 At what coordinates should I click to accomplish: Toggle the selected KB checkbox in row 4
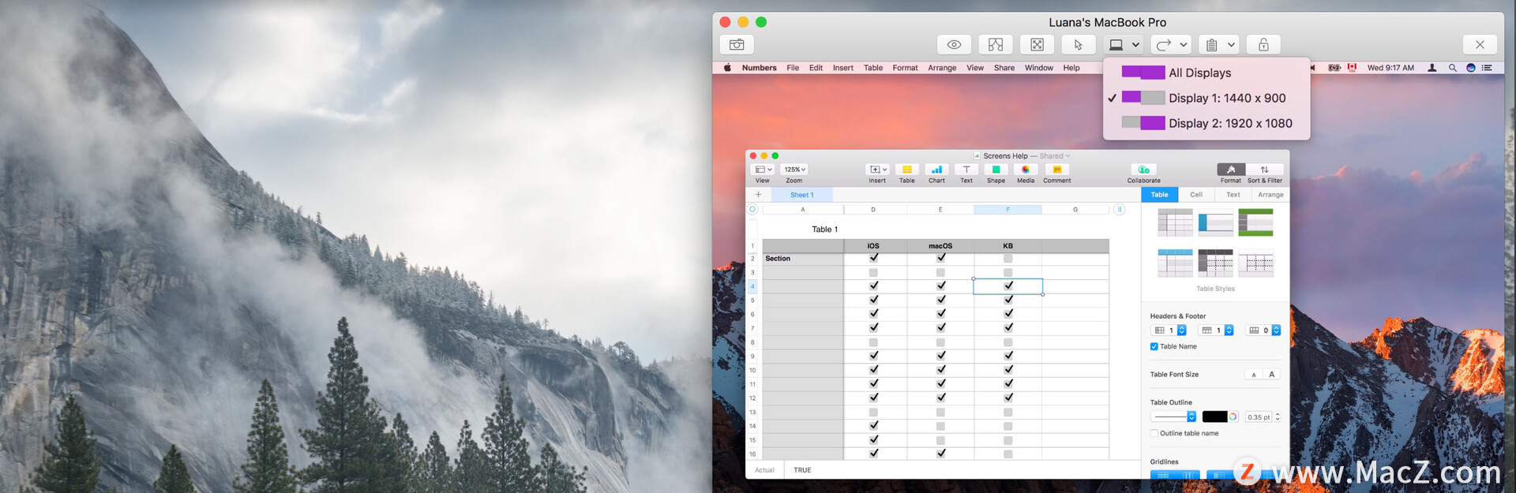click(x=1008, y=286)
